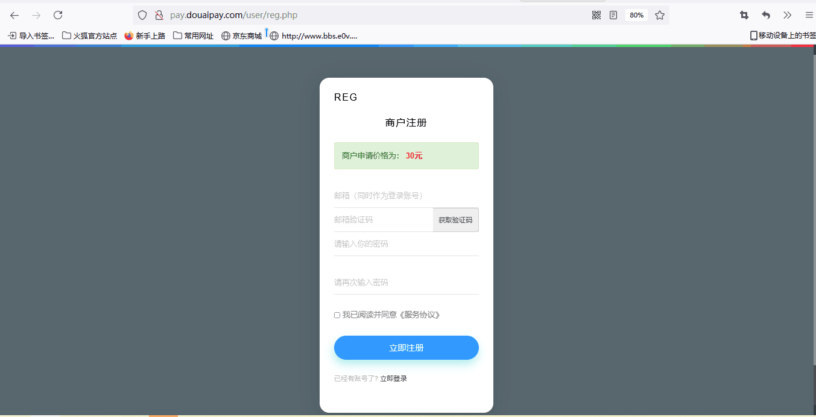Click the 立即注册 register button
816x417 pixels.
[x=406, y=348]
